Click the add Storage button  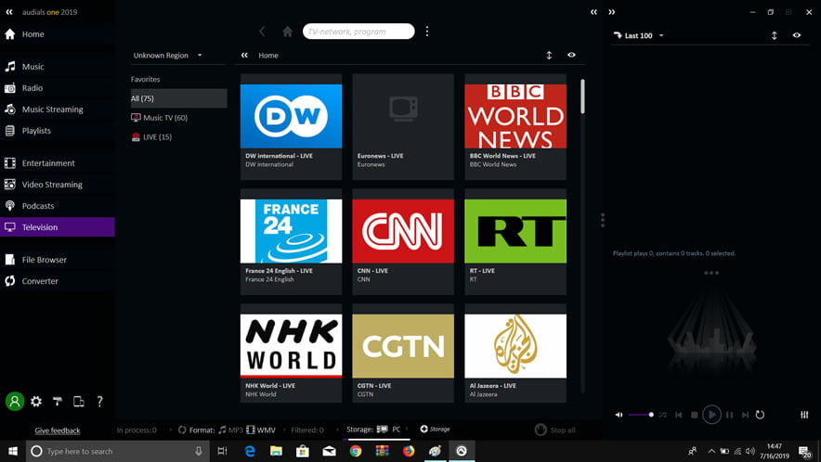pyautogui.click(x=435, y=430)
